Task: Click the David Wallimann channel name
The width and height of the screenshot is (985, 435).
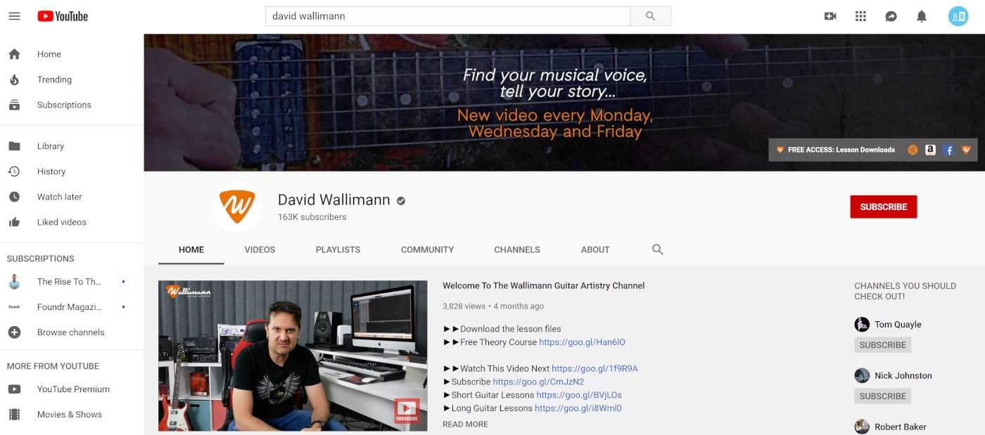Action: click(333, 200)
